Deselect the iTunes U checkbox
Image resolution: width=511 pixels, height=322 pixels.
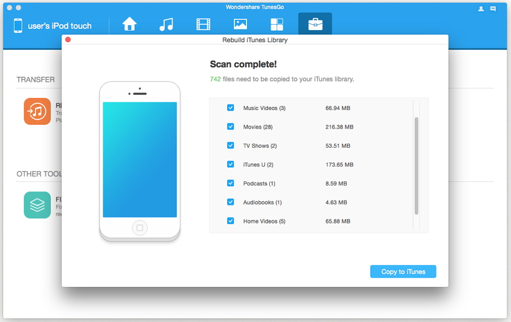click(230, 165)
